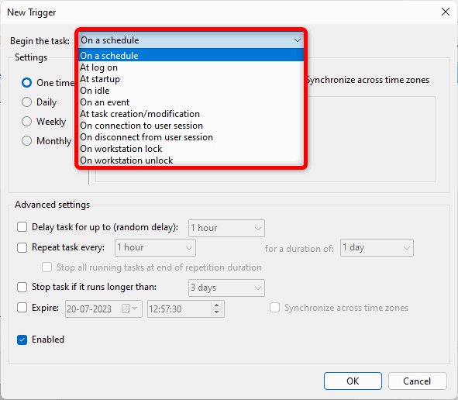The width and height of the screenshot is (458, 400).
Task: Check the Repeat task every checkbox
Action: point(22,247)
